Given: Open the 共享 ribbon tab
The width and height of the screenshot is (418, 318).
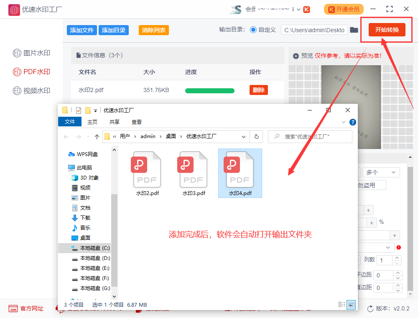Looking at the screenshot, I should [115, 122].
